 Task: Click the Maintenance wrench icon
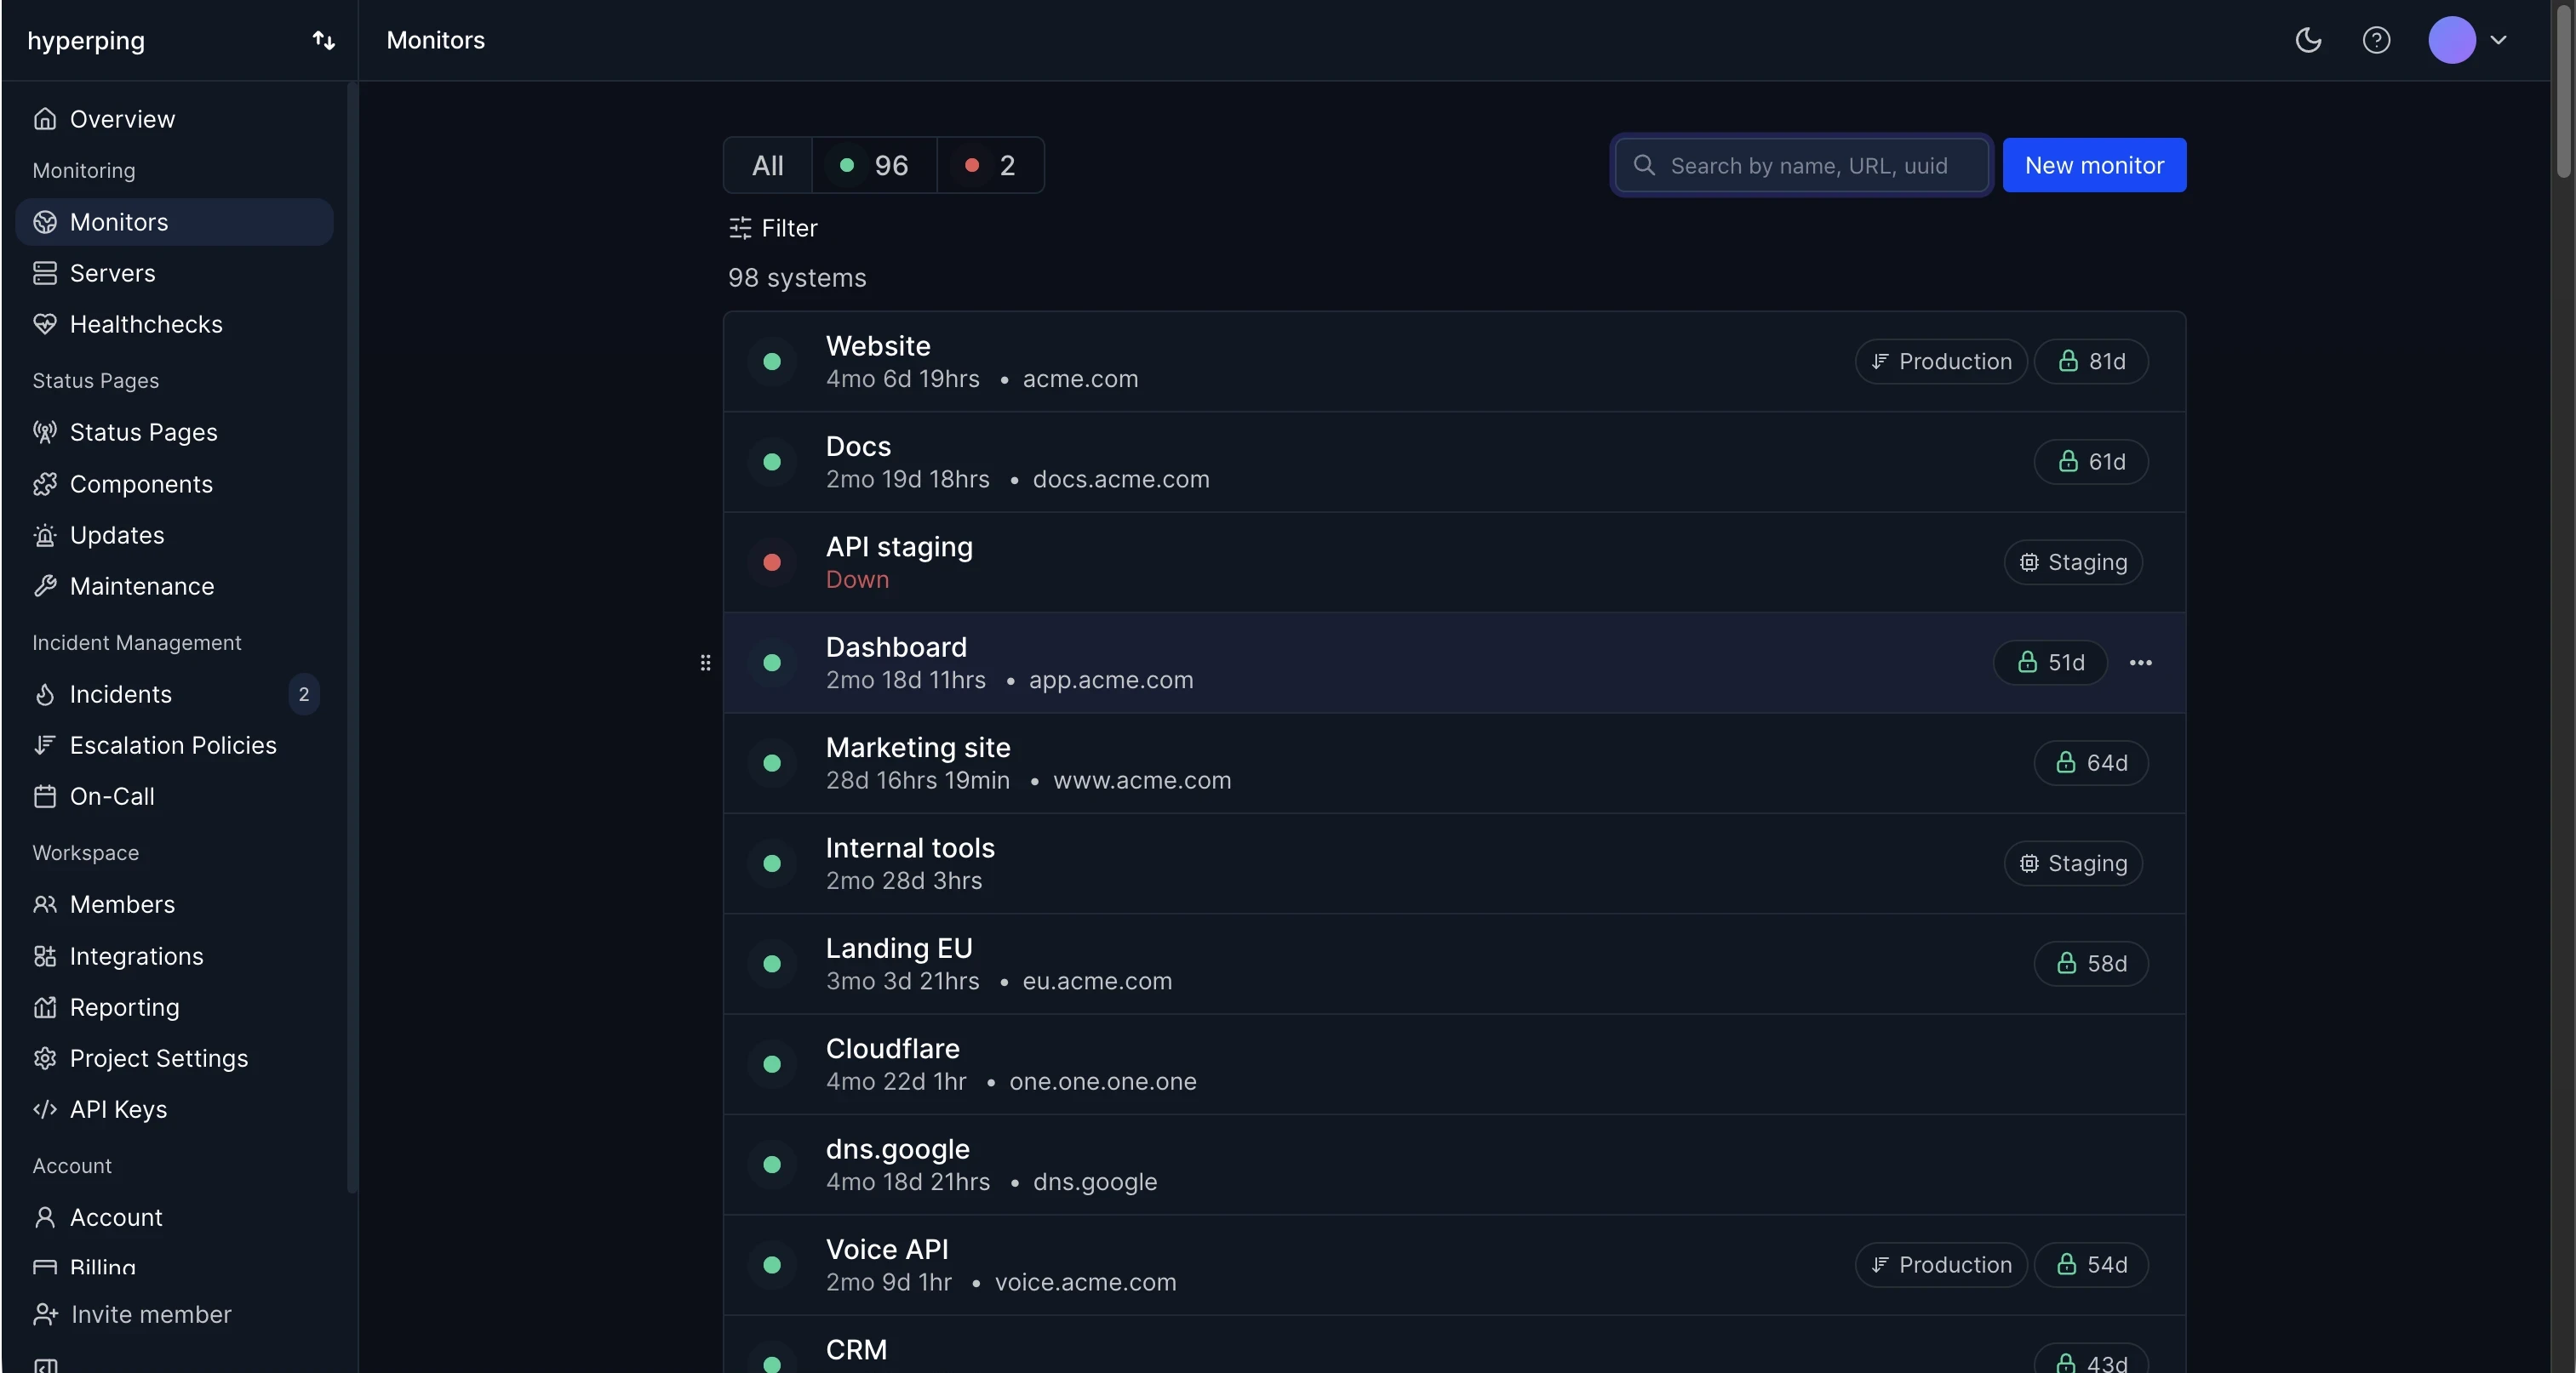click(x=45, y=585)
